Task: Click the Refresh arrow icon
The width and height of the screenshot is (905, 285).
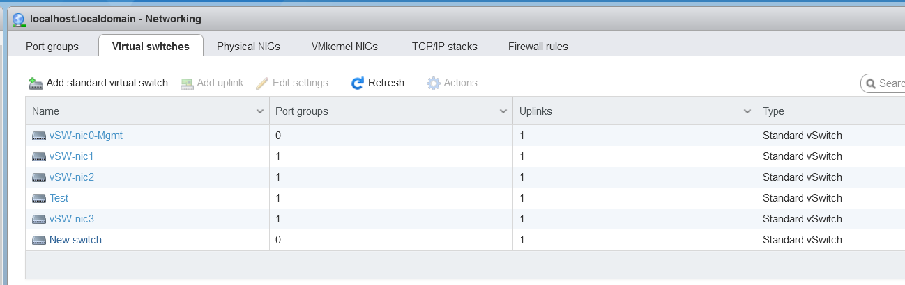Action: (358, 83)
